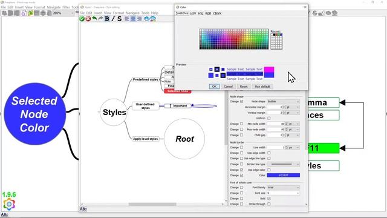This screenshot has height=218, width=387.
Task: Select the Apply level styles node
Action: click(145, 139)
